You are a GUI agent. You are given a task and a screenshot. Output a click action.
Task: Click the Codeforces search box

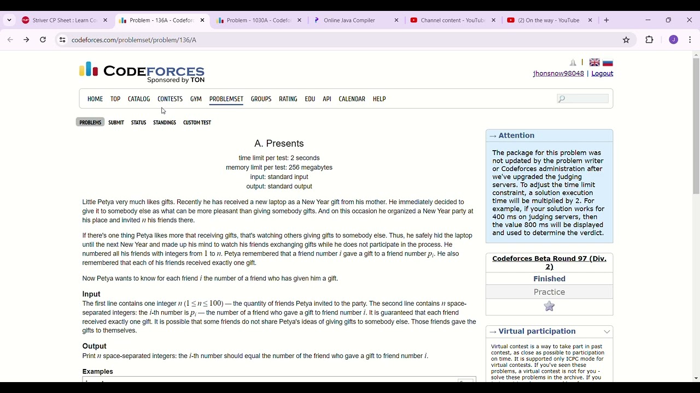point(583,99)
